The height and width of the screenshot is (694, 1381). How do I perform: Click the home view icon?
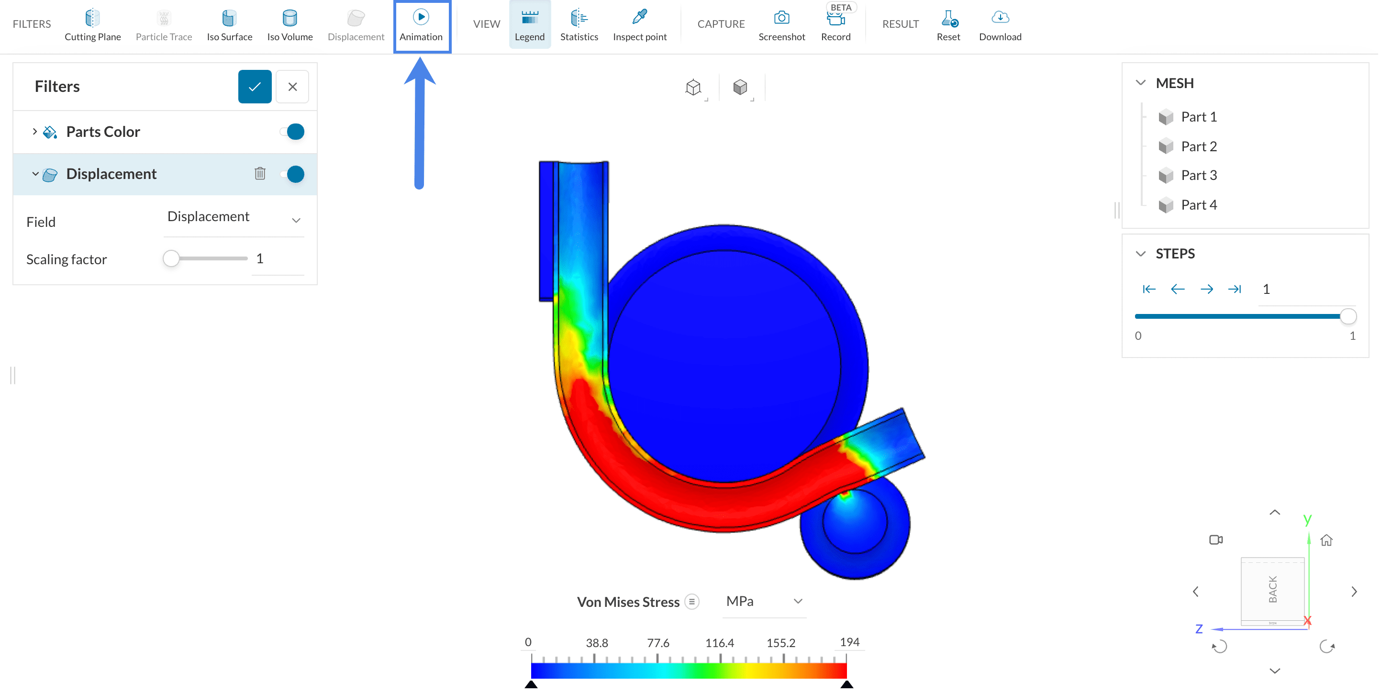[x=1326, y=540]
